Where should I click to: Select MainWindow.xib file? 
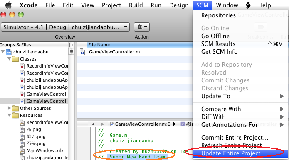(42, 150)
